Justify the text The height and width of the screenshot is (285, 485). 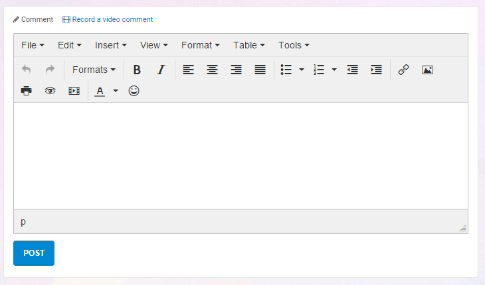tap(260, 70)
